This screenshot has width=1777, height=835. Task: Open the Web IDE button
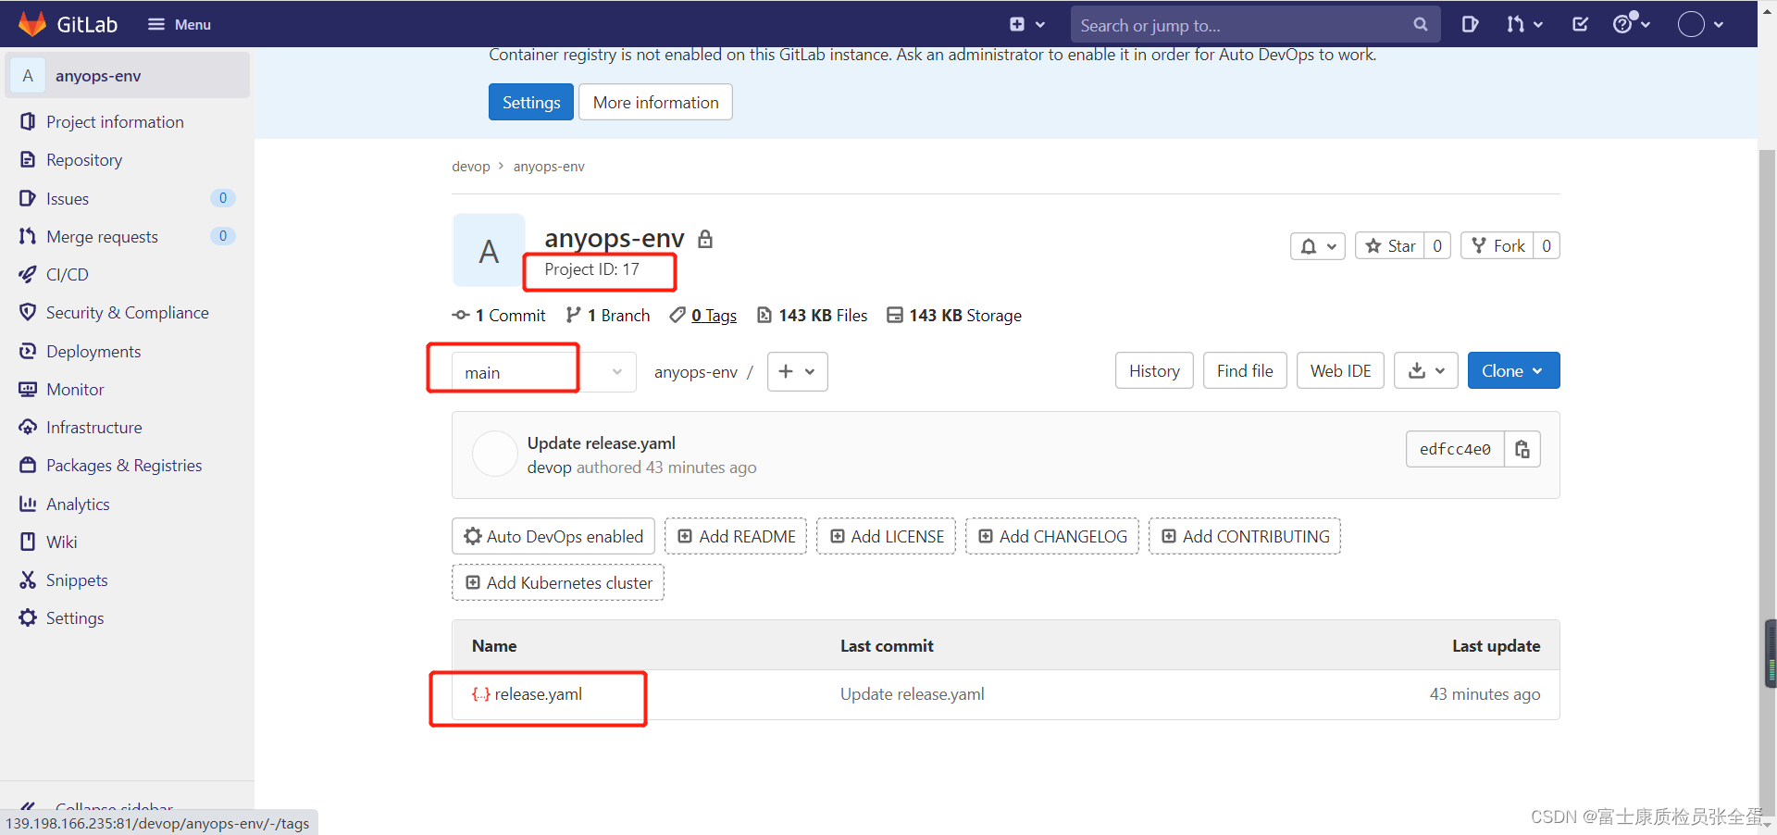[1340, 371]
